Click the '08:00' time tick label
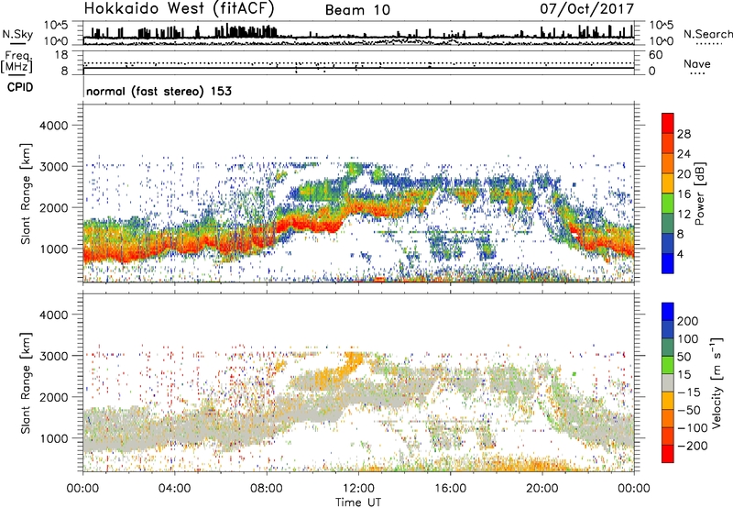The width and height of the screenshot is (733, 508). pyautogui.click(x=267, y=489)
